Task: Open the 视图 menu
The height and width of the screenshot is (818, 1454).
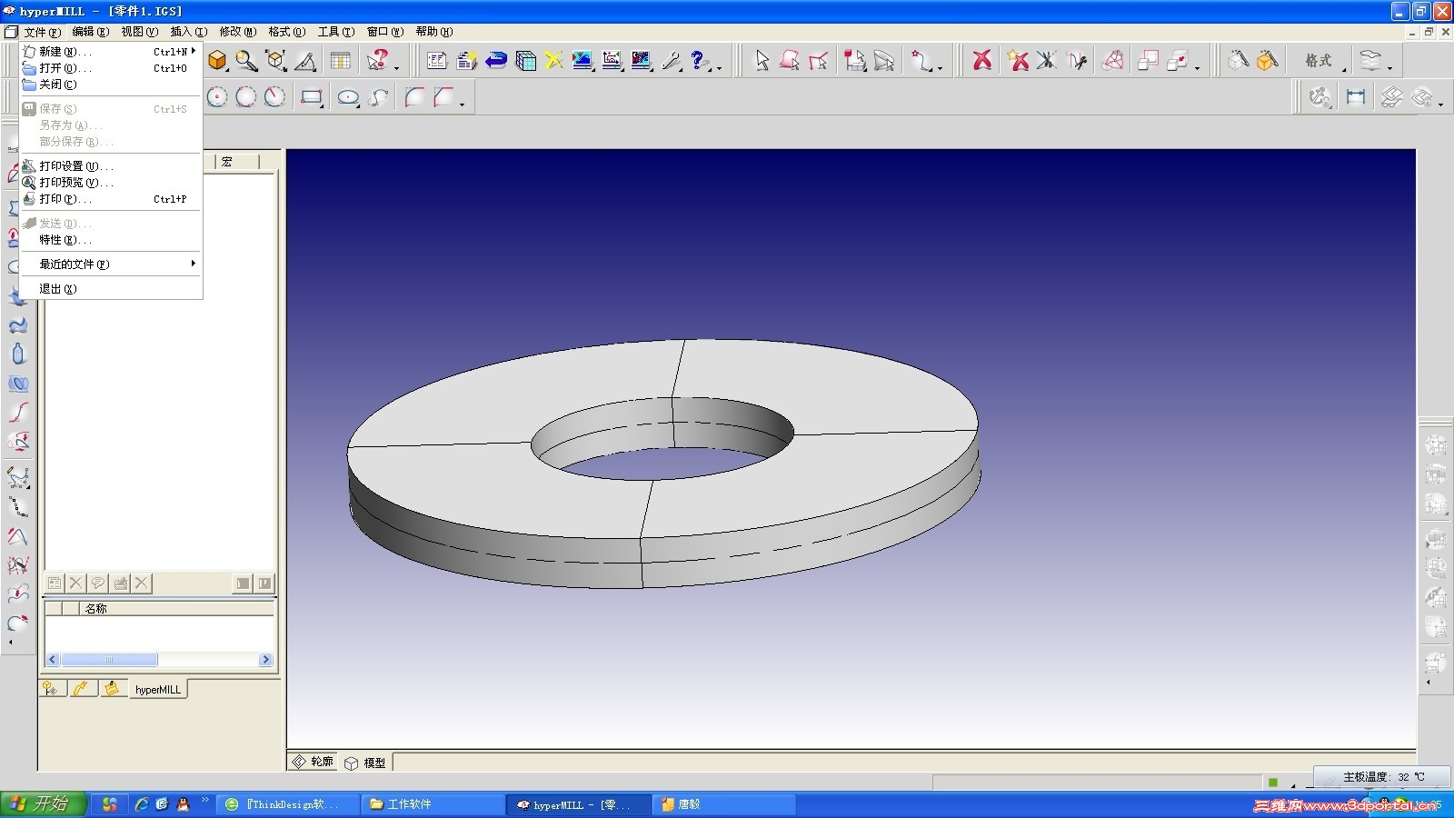Action: tap(139, 32)
